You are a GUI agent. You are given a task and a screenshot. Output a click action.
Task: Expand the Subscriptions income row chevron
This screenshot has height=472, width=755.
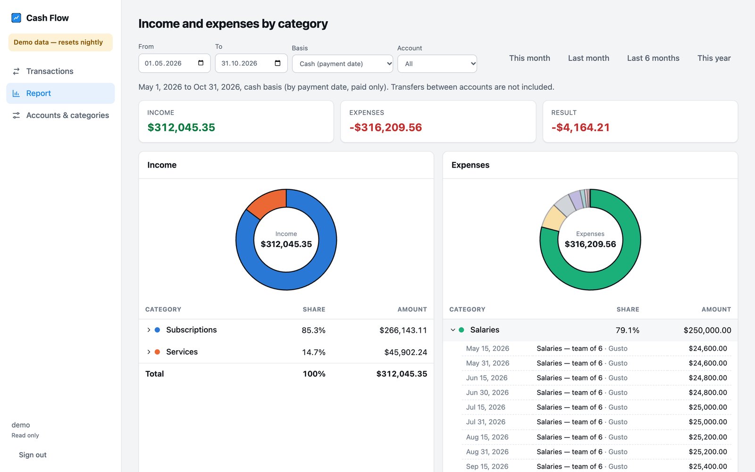pos(149,330)
